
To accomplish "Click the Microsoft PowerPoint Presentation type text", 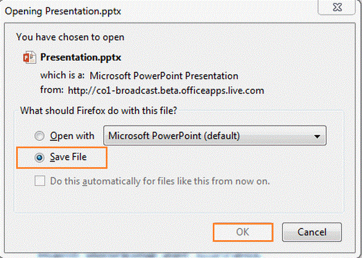I will point(164,76).
